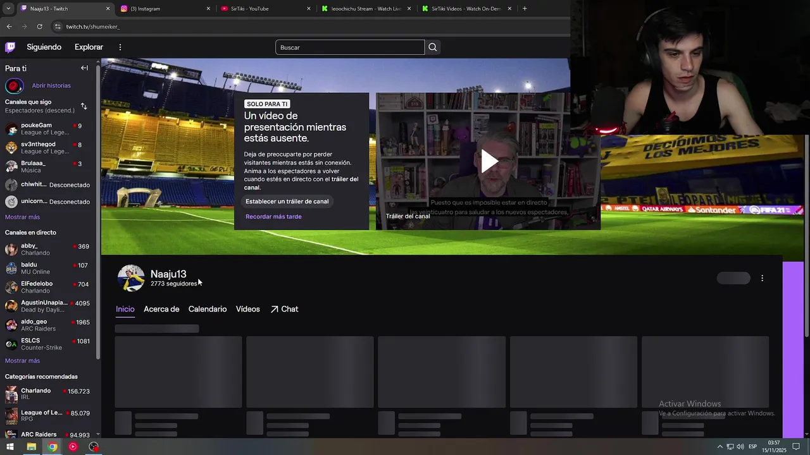The height and width of the screenshot is (455, 810).
Task: Open AgustinUnapla... live channel
Action: tap(48, 306)
